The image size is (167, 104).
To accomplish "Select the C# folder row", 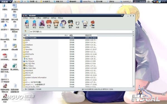I will pyautogui.click(x=60, y=42).
